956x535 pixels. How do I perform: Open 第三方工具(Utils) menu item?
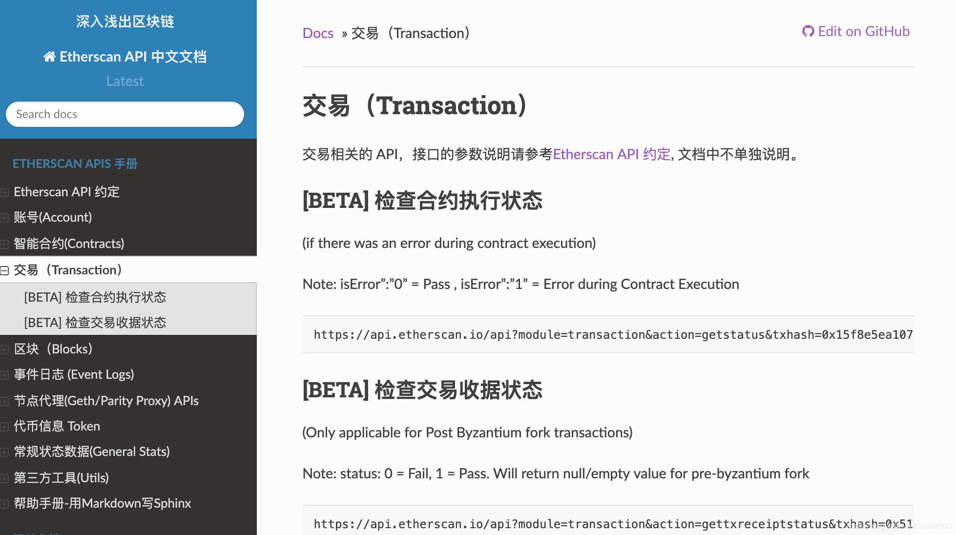[x=61, y=478]
